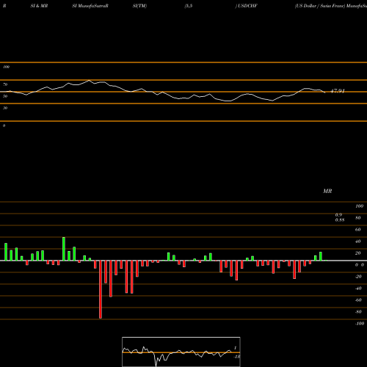The height and width of the screenshot is (367, 367).
Task: Click the RSI axis label 100
Action: [7, 67]
